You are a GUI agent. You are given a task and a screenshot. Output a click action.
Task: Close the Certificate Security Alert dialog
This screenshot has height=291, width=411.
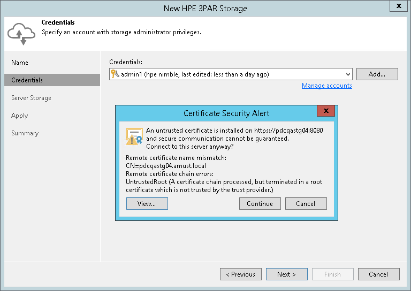tap(326, 112)
